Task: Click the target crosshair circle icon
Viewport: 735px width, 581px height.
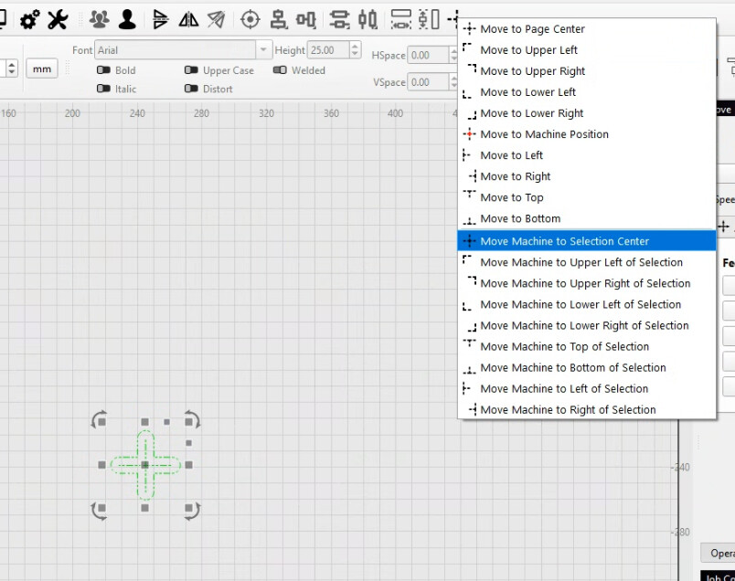Action: pyautogui.click(x=250, y=19)
